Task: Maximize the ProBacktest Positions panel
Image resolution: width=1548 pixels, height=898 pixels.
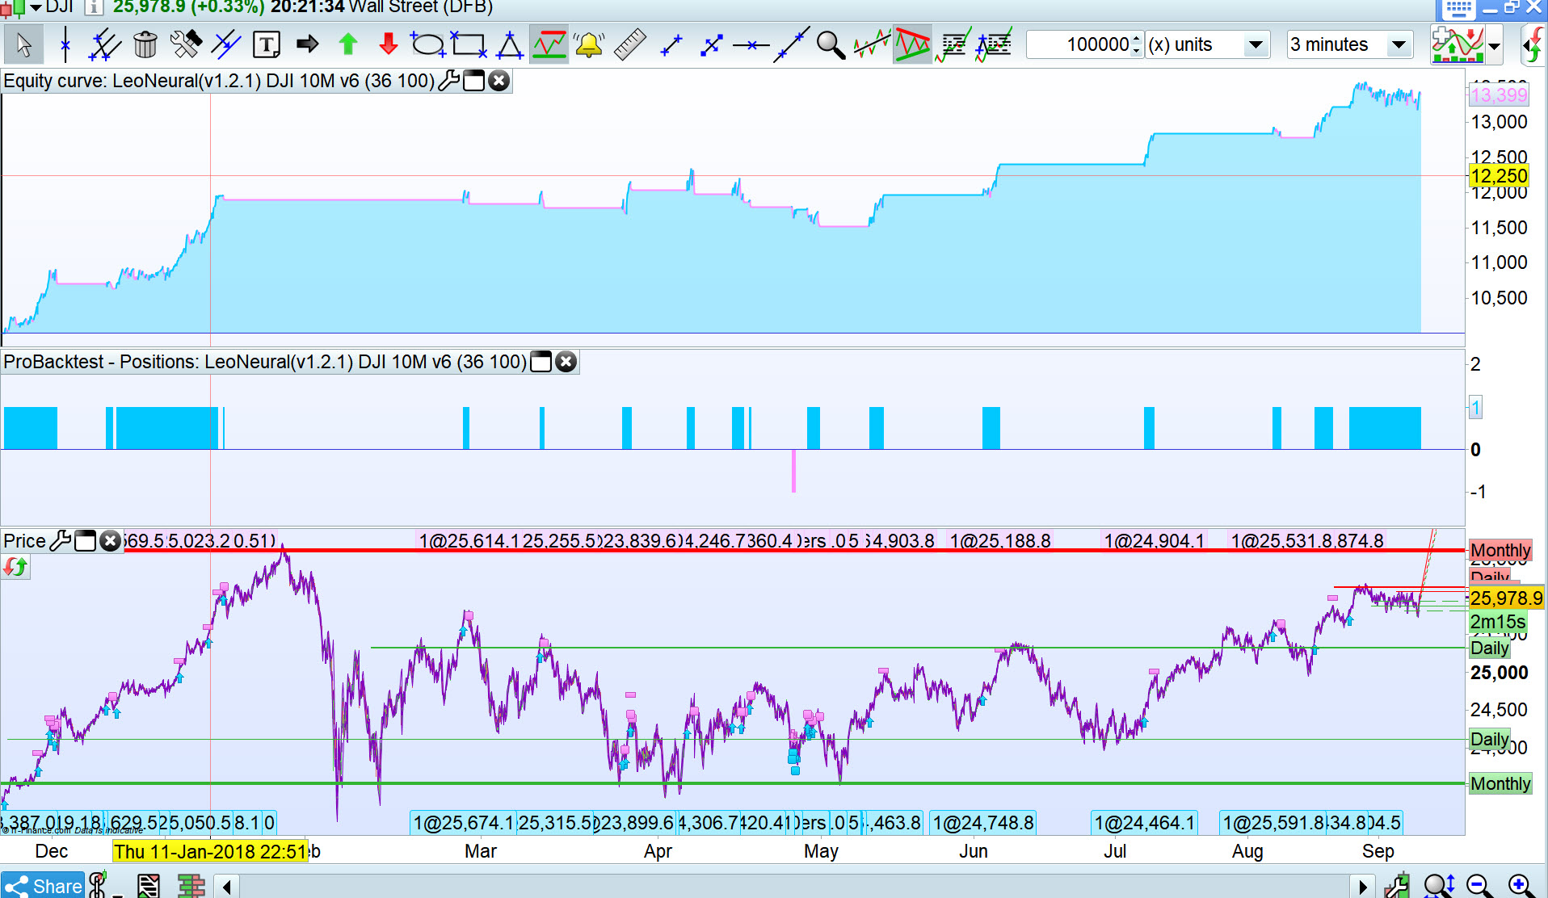Action: 541,362
